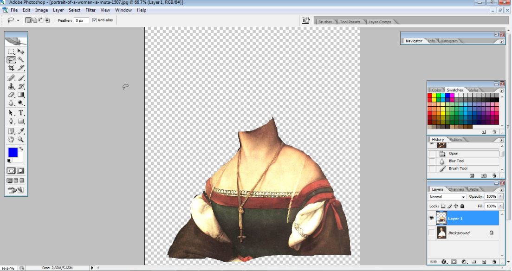Viewport: 512px width, 271px height.
Task: Toggle lock all for the layer
Action: pyautogui.click(x=462, y=206)
